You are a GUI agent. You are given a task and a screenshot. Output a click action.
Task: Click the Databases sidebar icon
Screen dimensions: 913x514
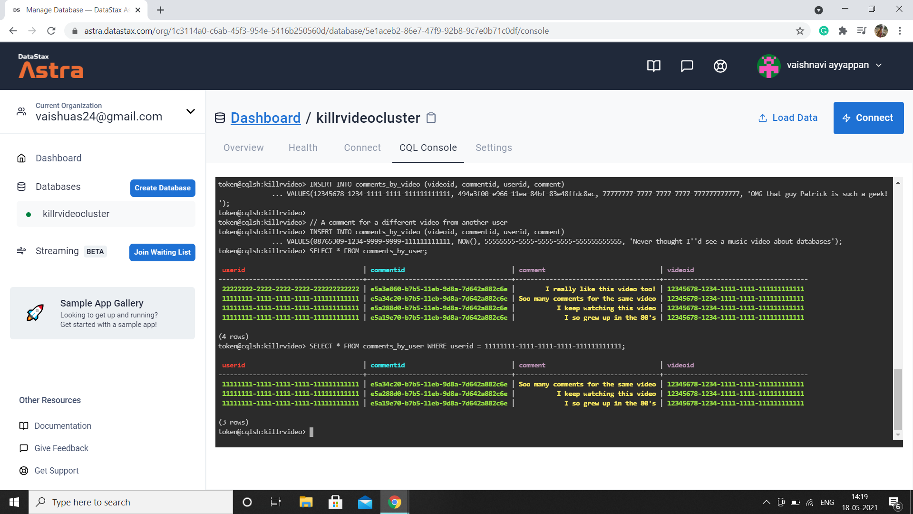[x=21, y=187]
